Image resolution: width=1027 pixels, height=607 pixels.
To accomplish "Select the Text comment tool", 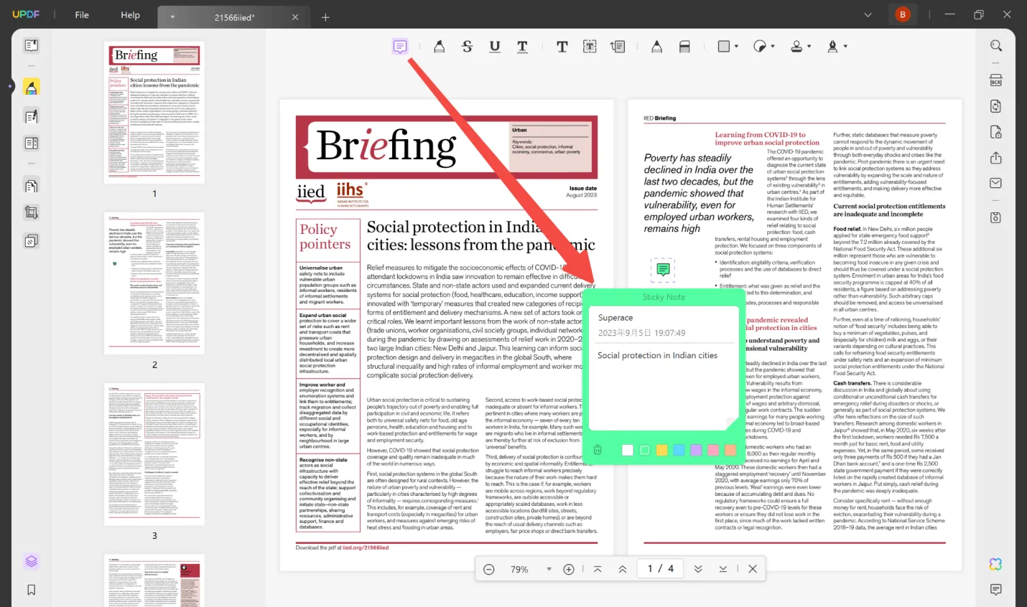I will [562, 46].
